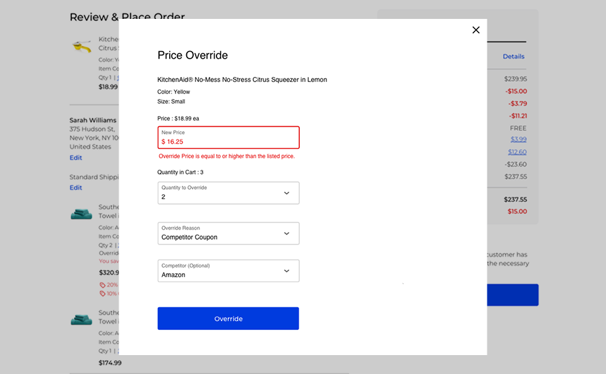Close the Price Override dialog with the X
The height and width of the screenshot is (374, 606).
[x=476, y=30]
